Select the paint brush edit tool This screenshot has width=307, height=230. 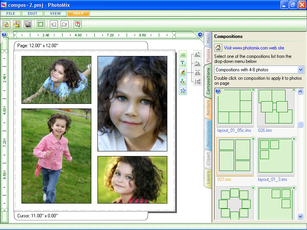point(183,72)
